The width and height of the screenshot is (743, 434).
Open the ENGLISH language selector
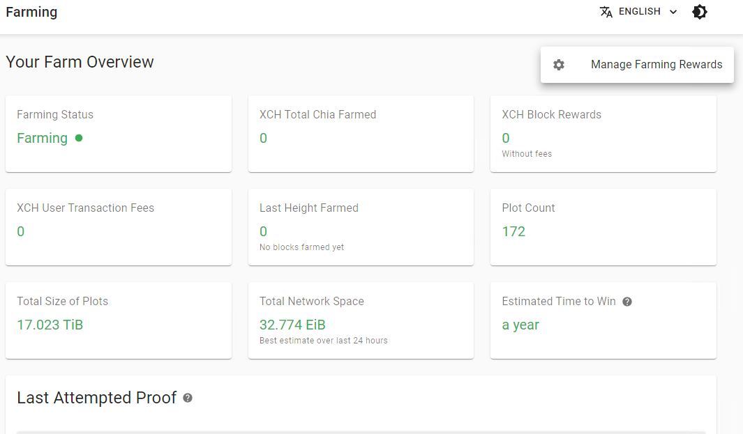tap(639, 12)
